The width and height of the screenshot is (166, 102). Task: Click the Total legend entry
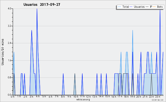pyautogui.click(x=123, y=7)
